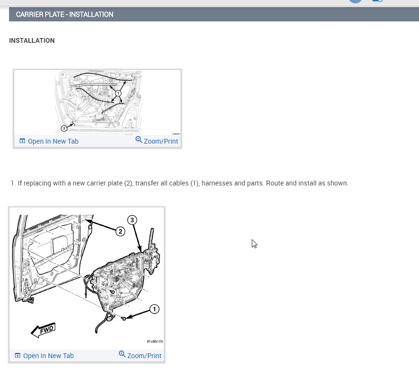Open door carrier plate diagram in new tab
The image size is (419, 370).
[x=44, y=356]
